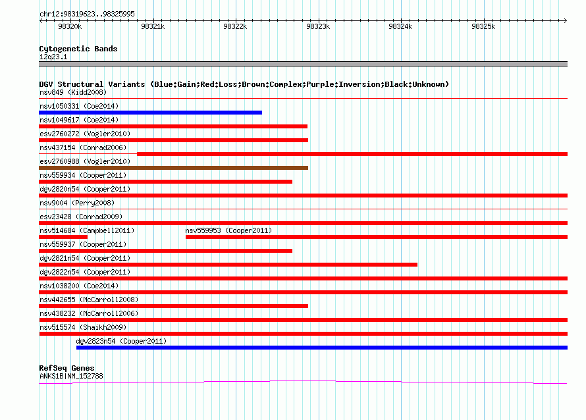Click the DGV Structural Variants track title
The image size is (586, 420).
coord(244,84)
